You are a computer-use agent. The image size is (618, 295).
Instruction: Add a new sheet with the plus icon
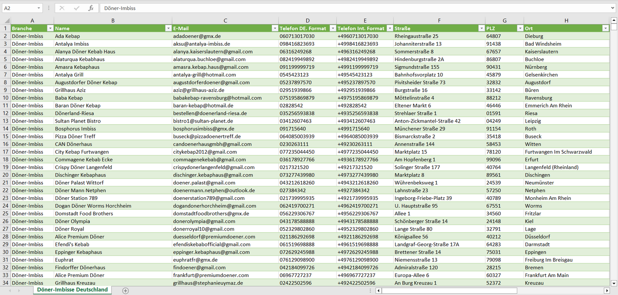(125, 291)
